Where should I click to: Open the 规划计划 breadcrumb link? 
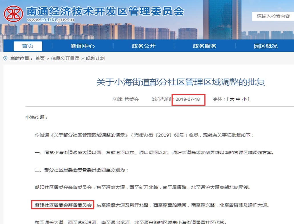pyautogui.click(x=95, y=58)
